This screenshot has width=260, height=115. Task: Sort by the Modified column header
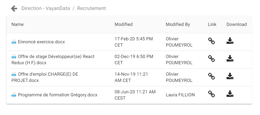coord(123,24)
